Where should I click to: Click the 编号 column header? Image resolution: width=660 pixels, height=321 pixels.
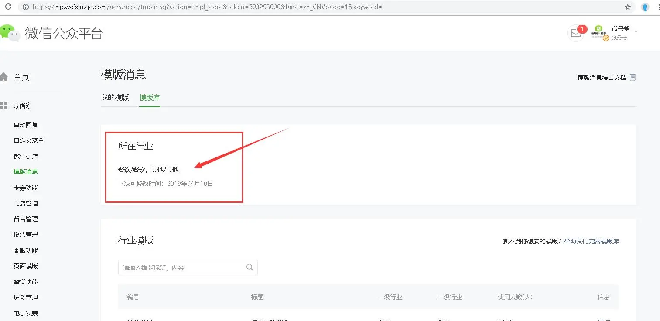(133, 297)
